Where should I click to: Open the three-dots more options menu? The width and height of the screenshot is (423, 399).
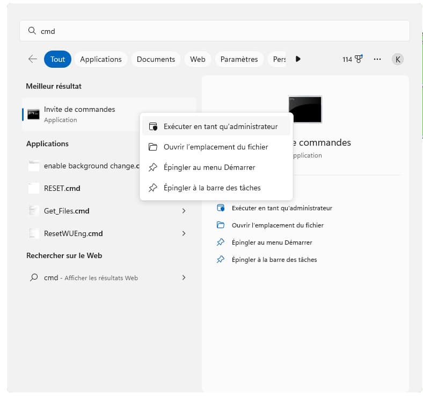377,59
